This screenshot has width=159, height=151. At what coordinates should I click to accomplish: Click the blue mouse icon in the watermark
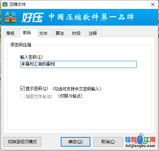(140, 139)
